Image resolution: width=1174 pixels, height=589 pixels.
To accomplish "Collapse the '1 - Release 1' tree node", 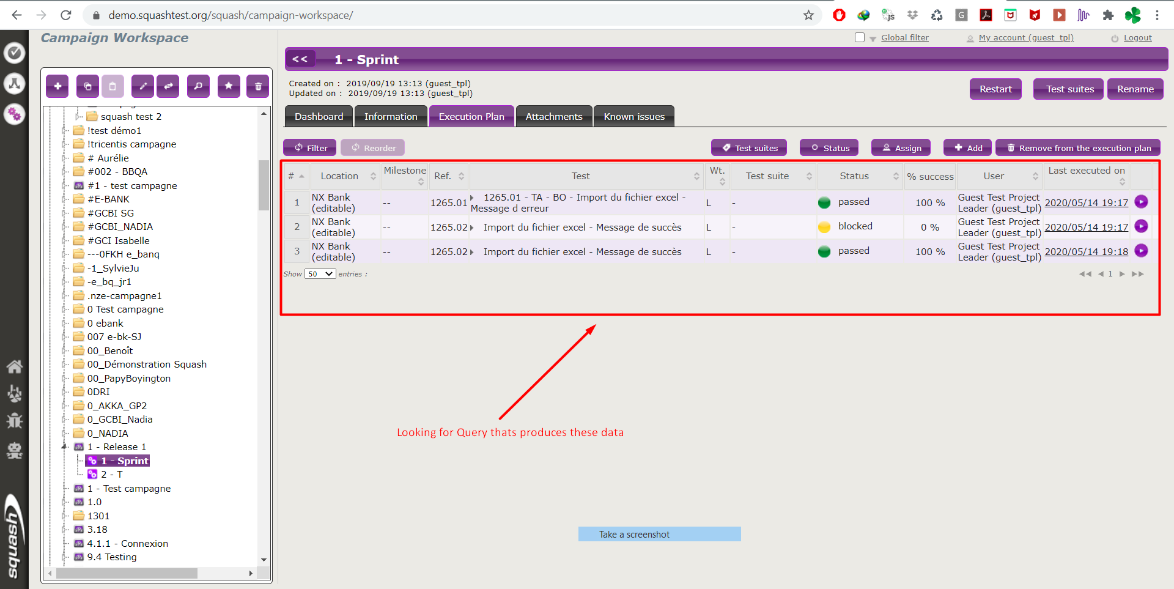I will pos(64,447).
